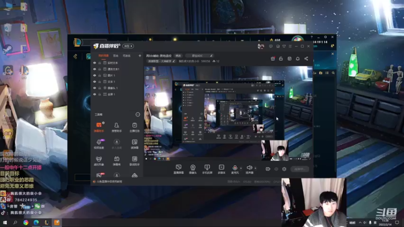Screen dimensions: 404x227
Task: Click the bell notification icon in stream header
Action: coord(297,59)
